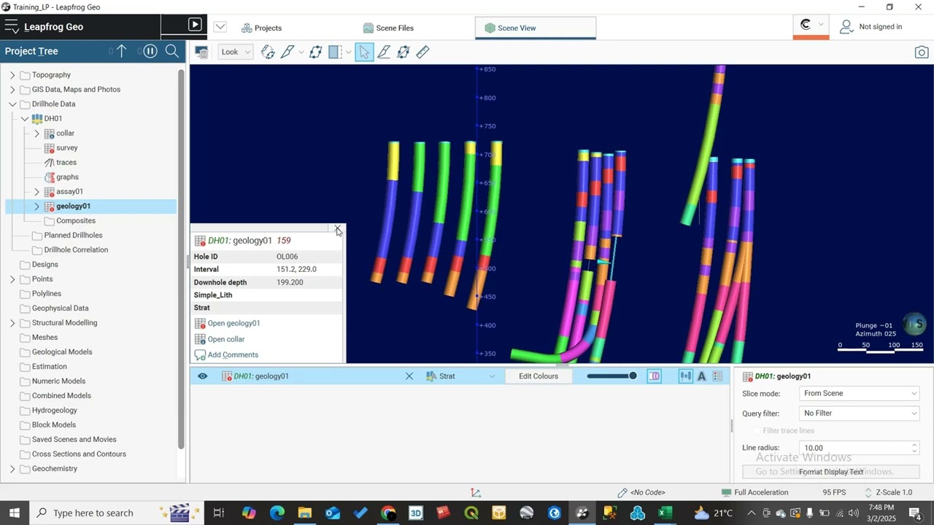Select the rotate/orbit view tool
The image size is (934, 525).
pyautogui.click(x=268, y=52)
